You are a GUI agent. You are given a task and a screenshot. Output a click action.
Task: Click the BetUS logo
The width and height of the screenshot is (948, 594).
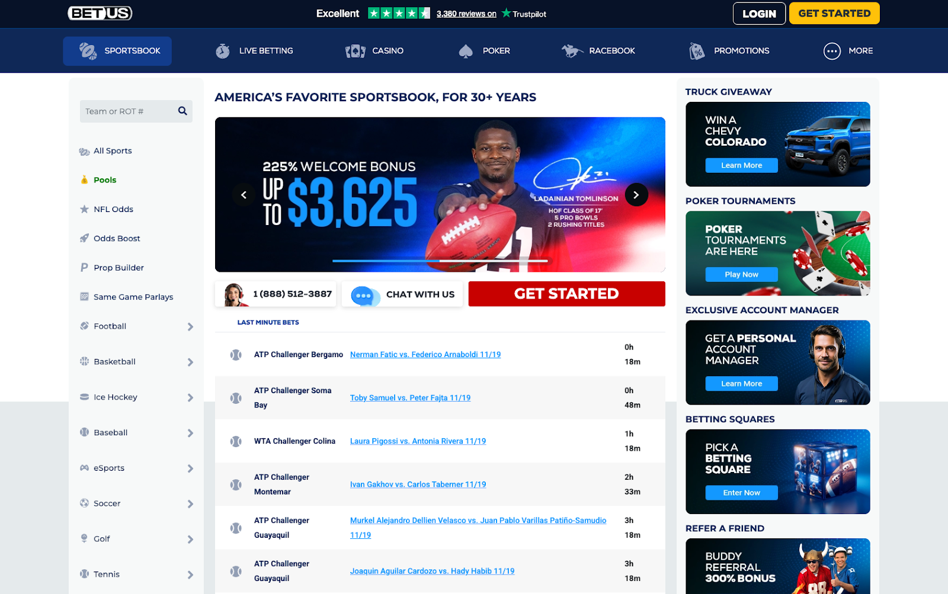coord(100,13)
